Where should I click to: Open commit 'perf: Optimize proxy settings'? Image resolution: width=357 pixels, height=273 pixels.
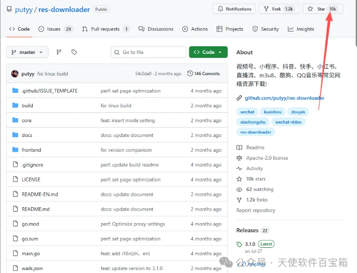point(133,224)
